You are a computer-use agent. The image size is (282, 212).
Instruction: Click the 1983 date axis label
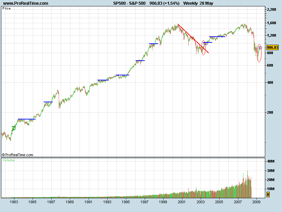[x=14, y=202]
